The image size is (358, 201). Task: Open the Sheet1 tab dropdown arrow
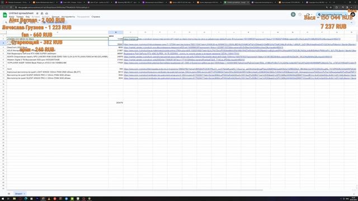[x=25, y=194]
